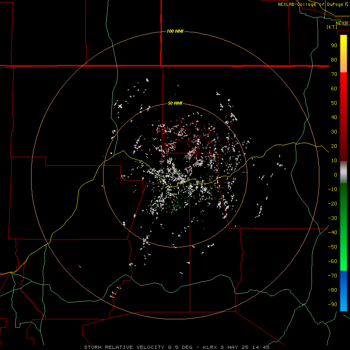The width and height of the screenshot is (350, 350).
Task: Click the -90 value on velocity scale
Action: coord(332,304)
